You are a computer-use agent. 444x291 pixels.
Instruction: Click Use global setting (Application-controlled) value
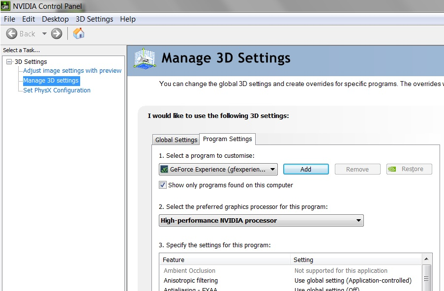pos(353,281)
